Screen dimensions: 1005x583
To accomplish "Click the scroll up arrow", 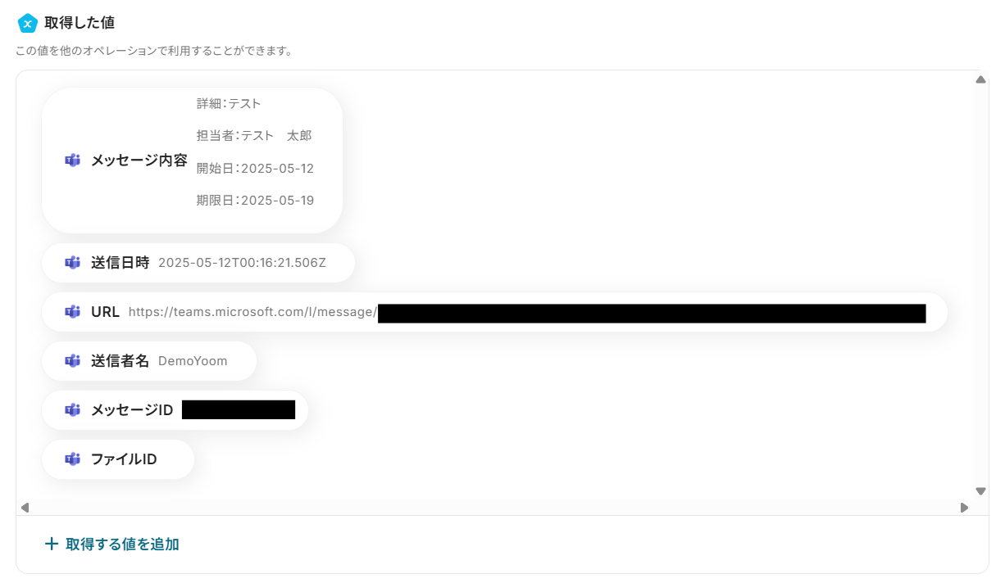I will click(980, 79).
